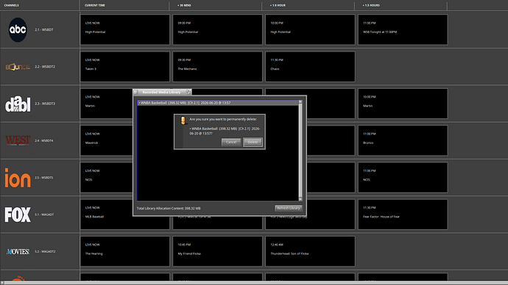This screenshot has height=285, width=508.
Task: Click the library list vertical scrollbar track
Action: point(300,151)
